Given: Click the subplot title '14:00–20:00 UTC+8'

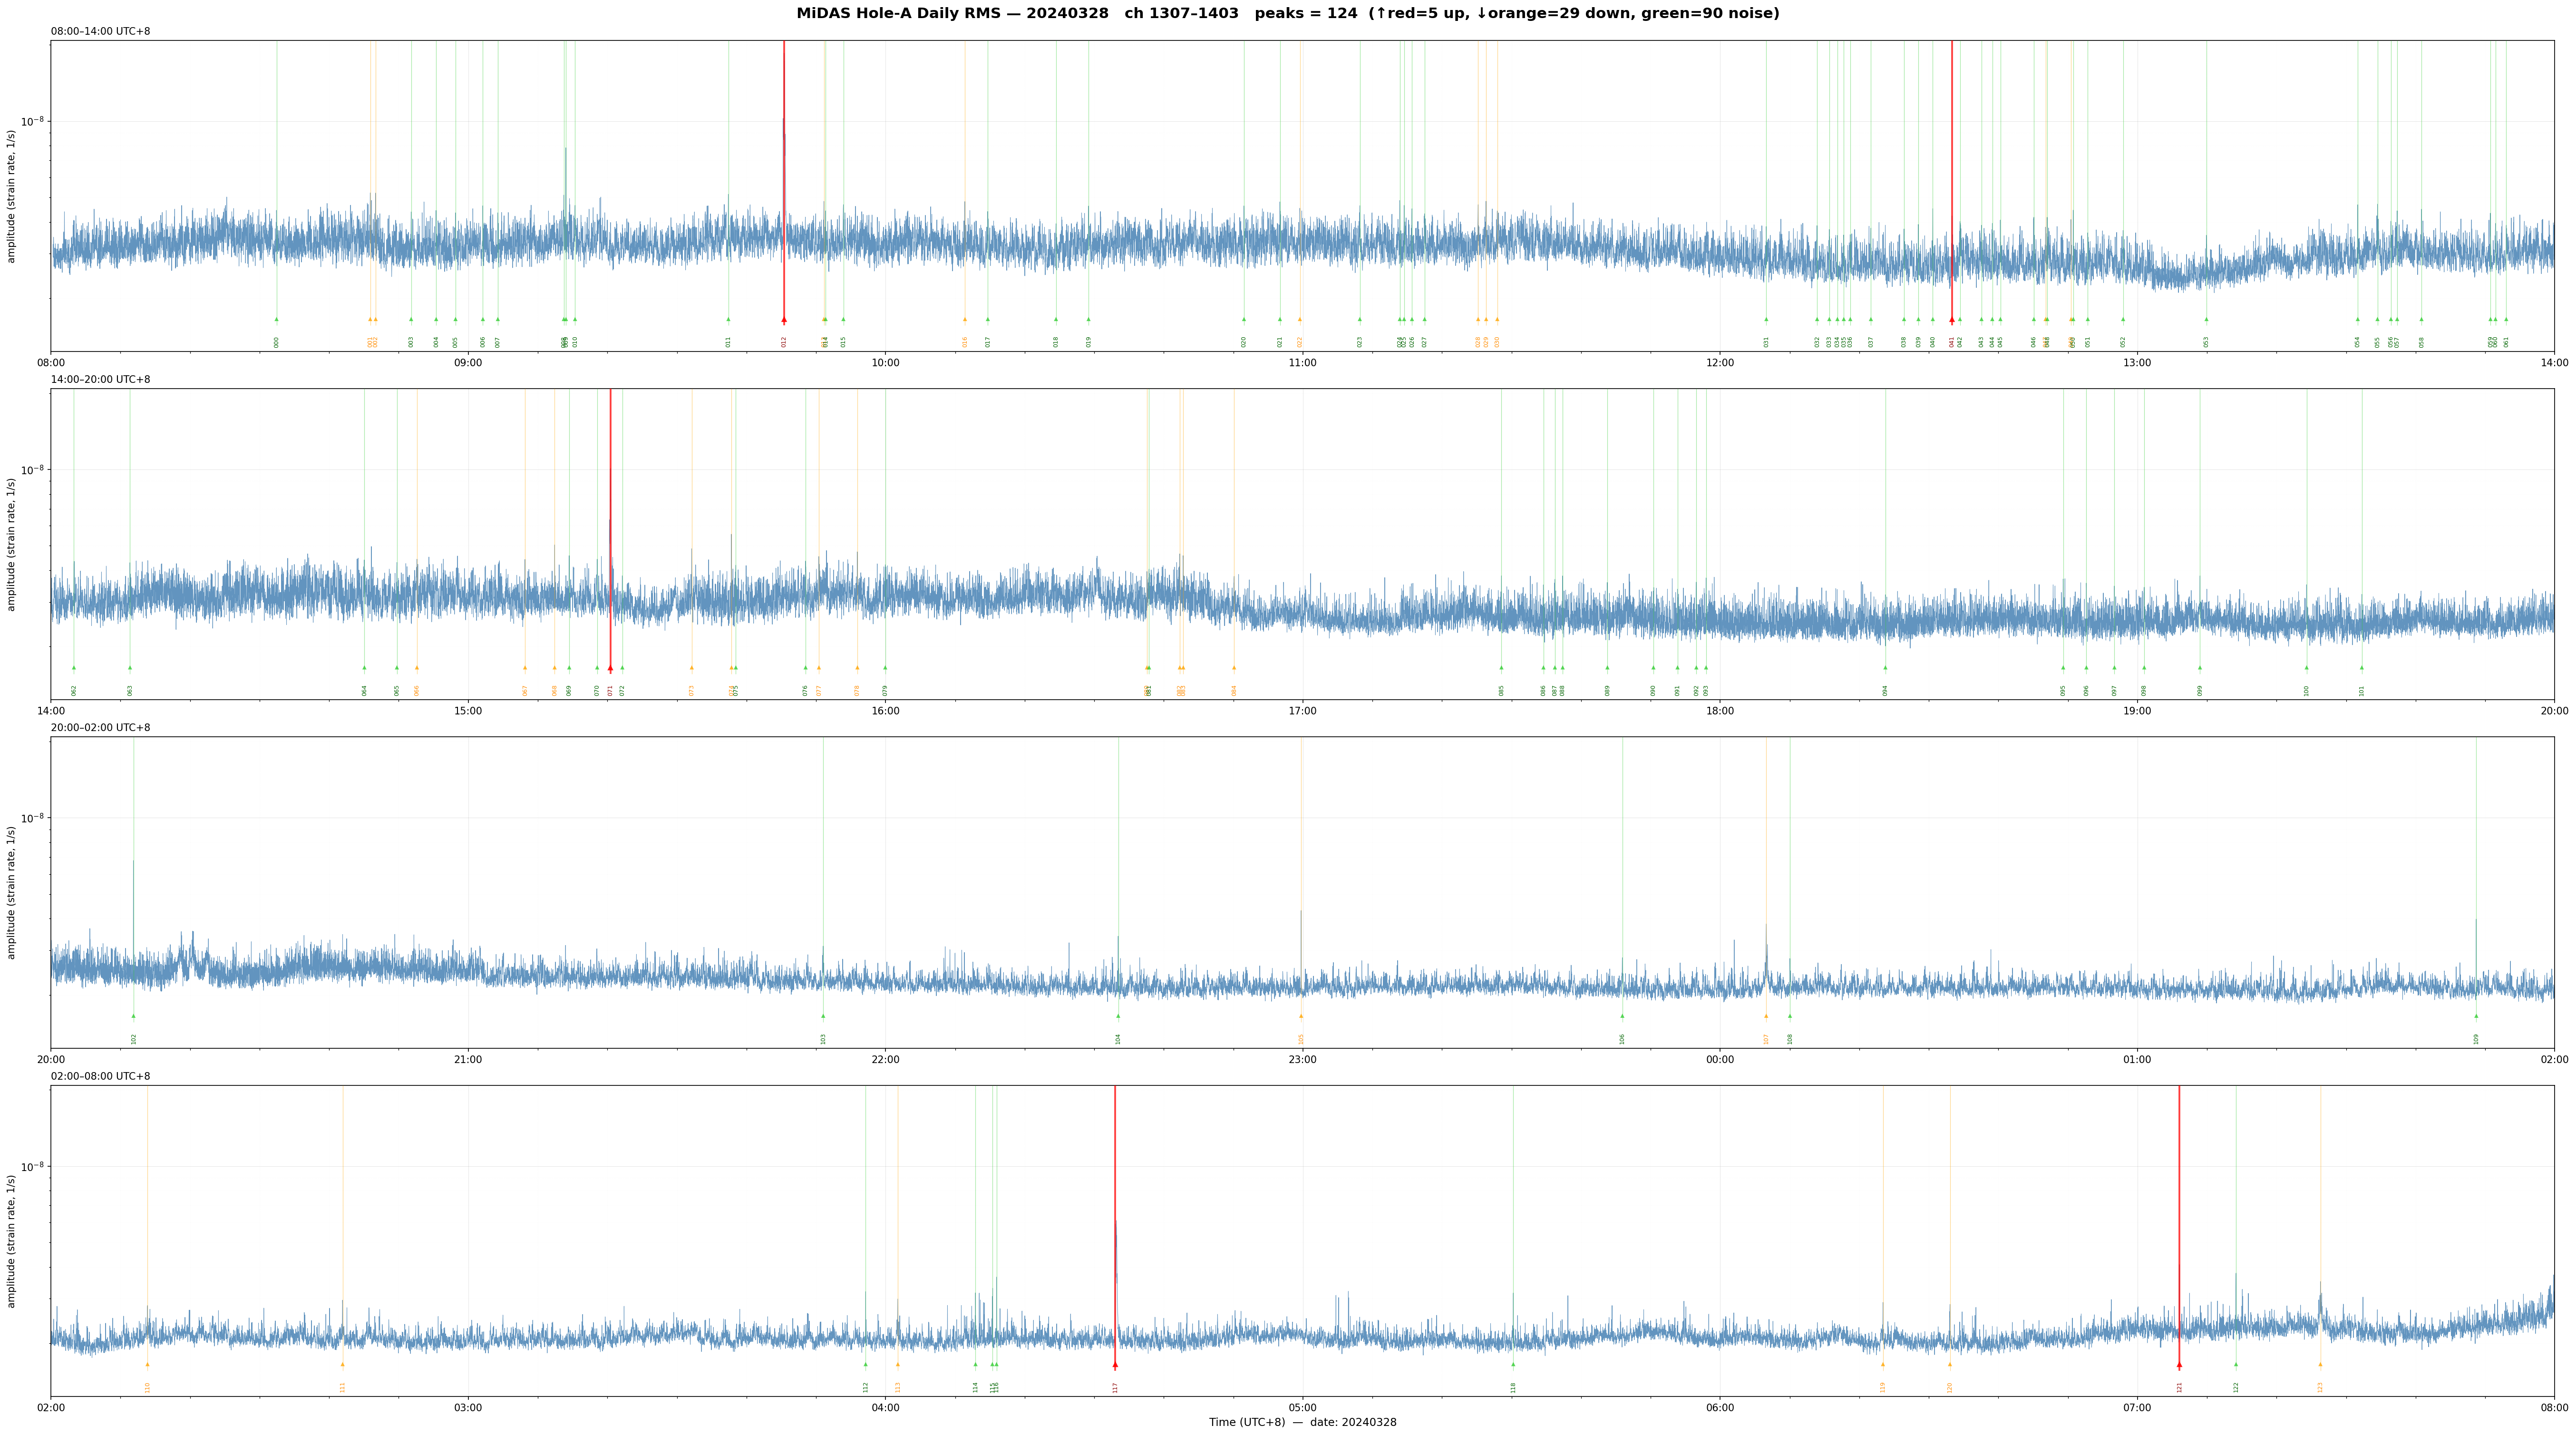Looking at the screenshot, I should point(101,380).
